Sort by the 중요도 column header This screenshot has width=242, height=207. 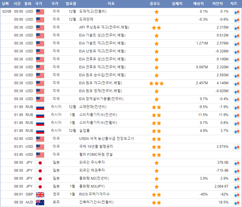156,4
